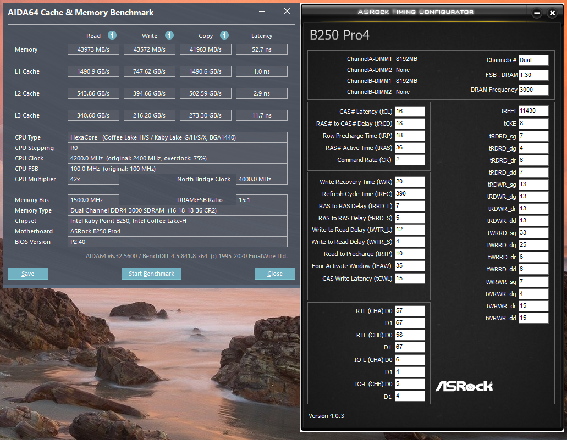Click the Read to Precharge (tRTP) field
Viewport: 567px width, 440px height.
tap(410, 254)
